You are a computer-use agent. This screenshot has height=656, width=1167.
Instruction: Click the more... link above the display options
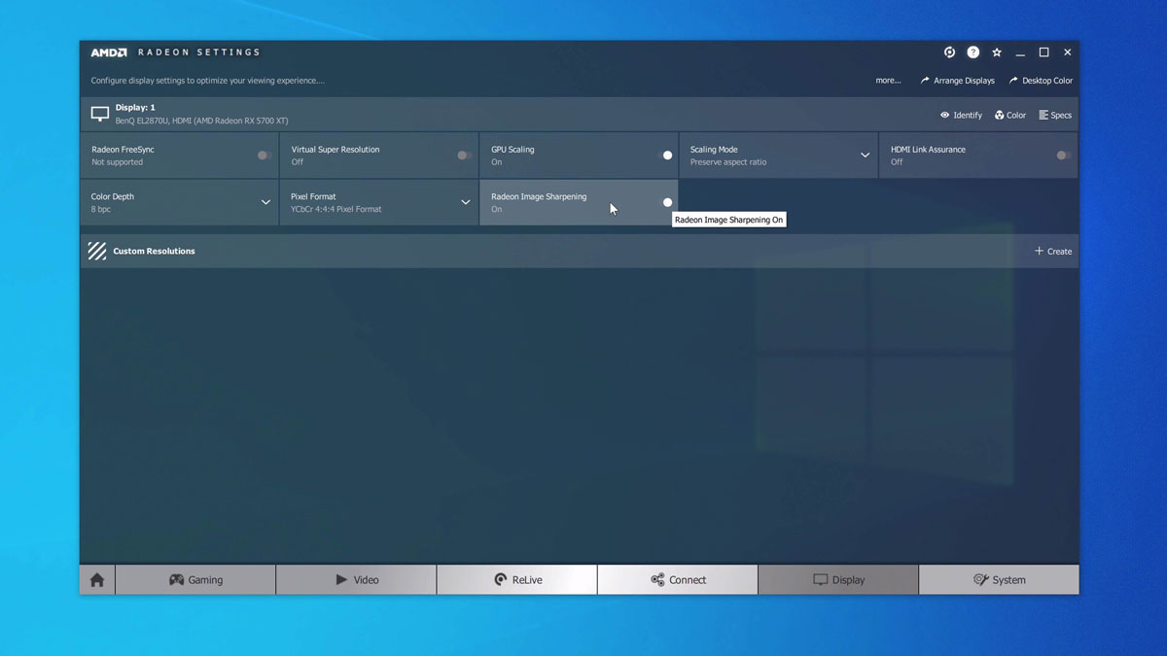point(887,81)
